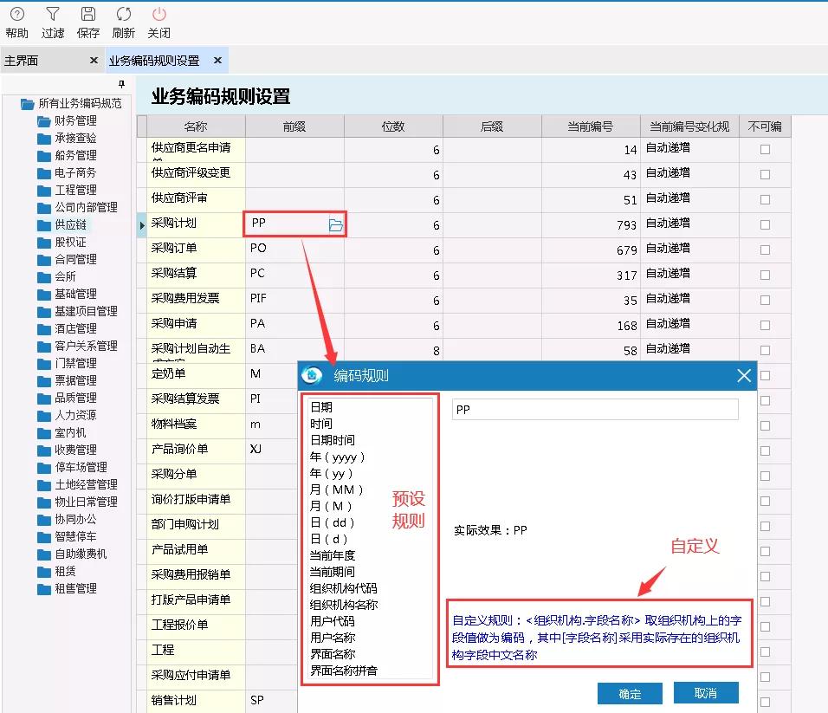The image size is (828, 713).
Task: Open the 人力资源 folder
Action: pos(67,415)
